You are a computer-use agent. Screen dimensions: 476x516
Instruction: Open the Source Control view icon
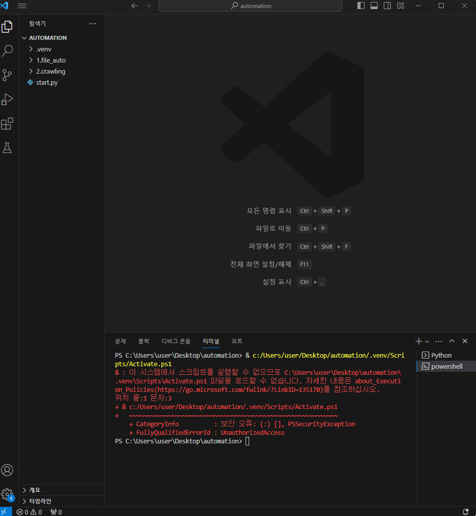[7, 75]
